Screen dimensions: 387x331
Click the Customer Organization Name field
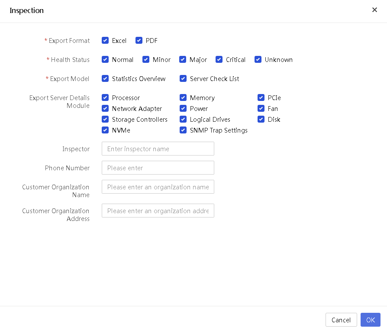point(158,187)
